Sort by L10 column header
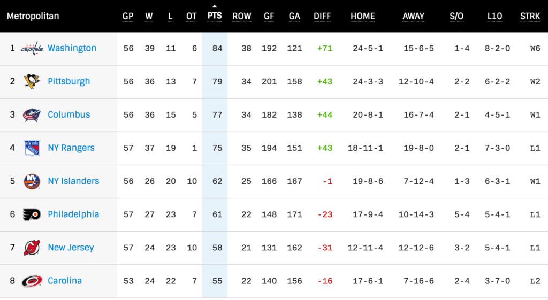The height and width of the screenshot is (300, 548). [x=494, y=16]
